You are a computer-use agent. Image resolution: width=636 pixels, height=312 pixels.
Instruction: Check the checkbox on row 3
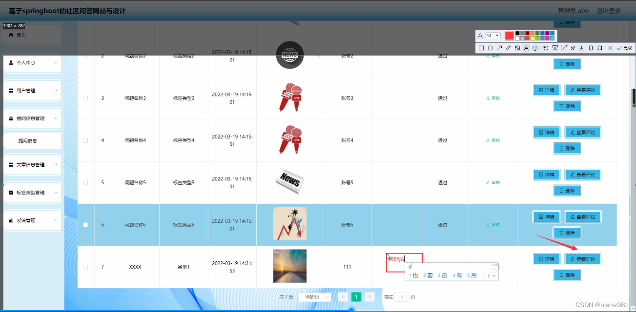(x=85, y=98)
